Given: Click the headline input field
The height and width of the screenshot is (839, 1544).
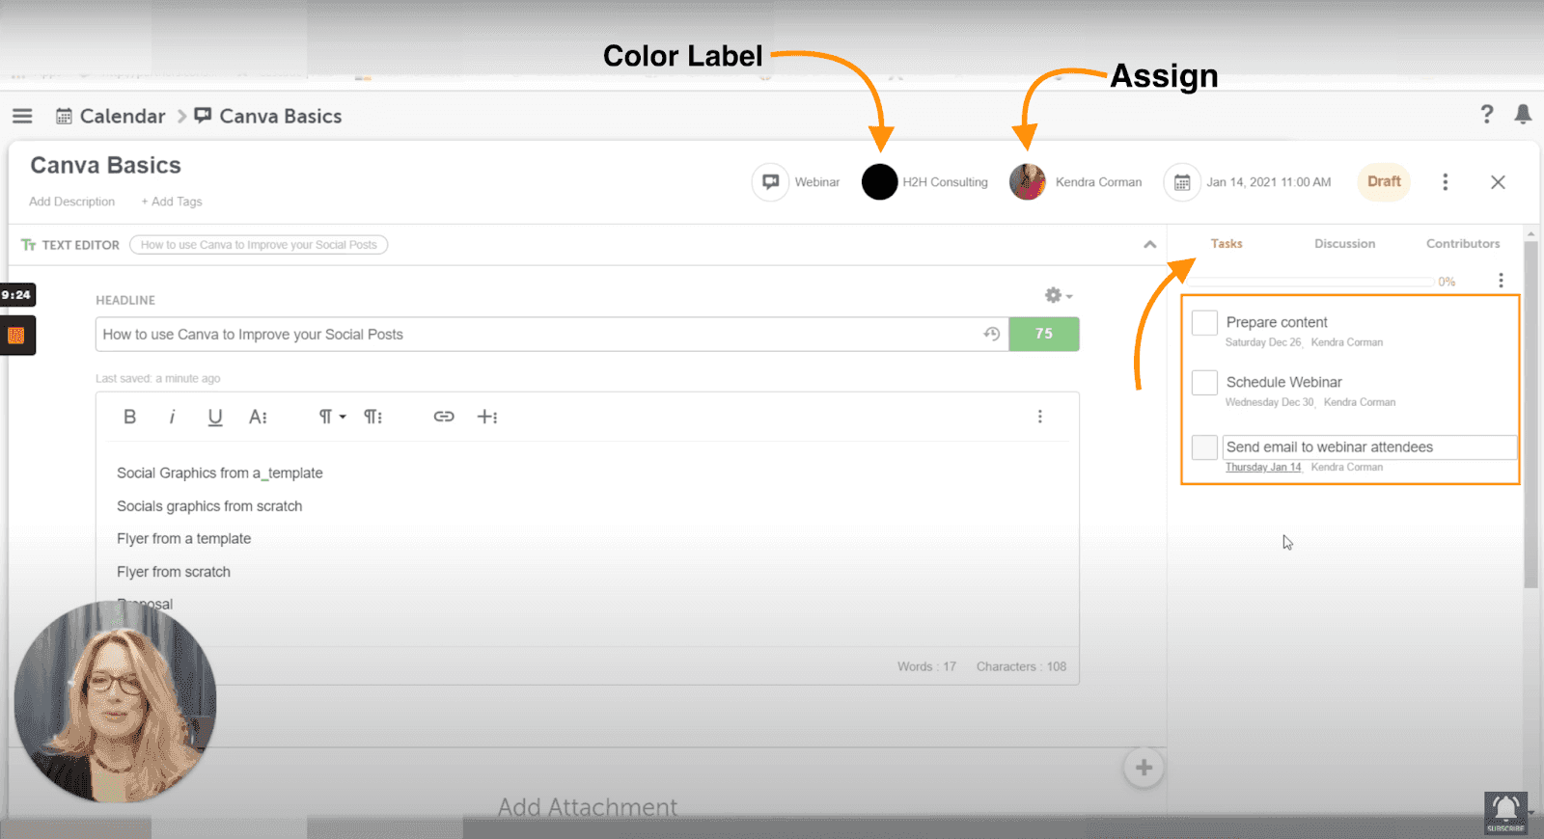Looking at the screenshot, I should [x=552, y=334].
